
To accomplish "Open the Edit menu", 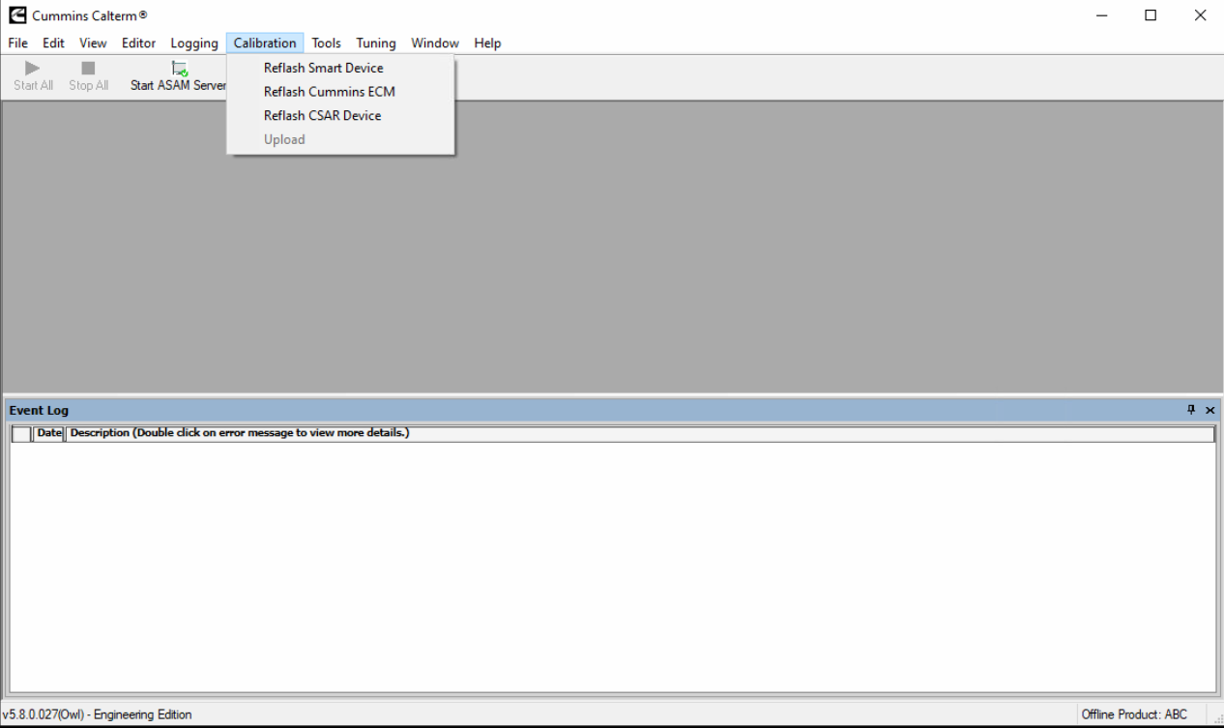I will pyautogui.click(x=53, y=44).
